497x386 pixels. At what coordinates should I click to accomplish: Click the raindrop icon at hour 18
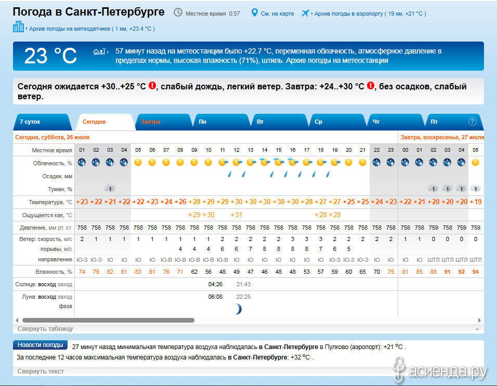click(328, 174)
